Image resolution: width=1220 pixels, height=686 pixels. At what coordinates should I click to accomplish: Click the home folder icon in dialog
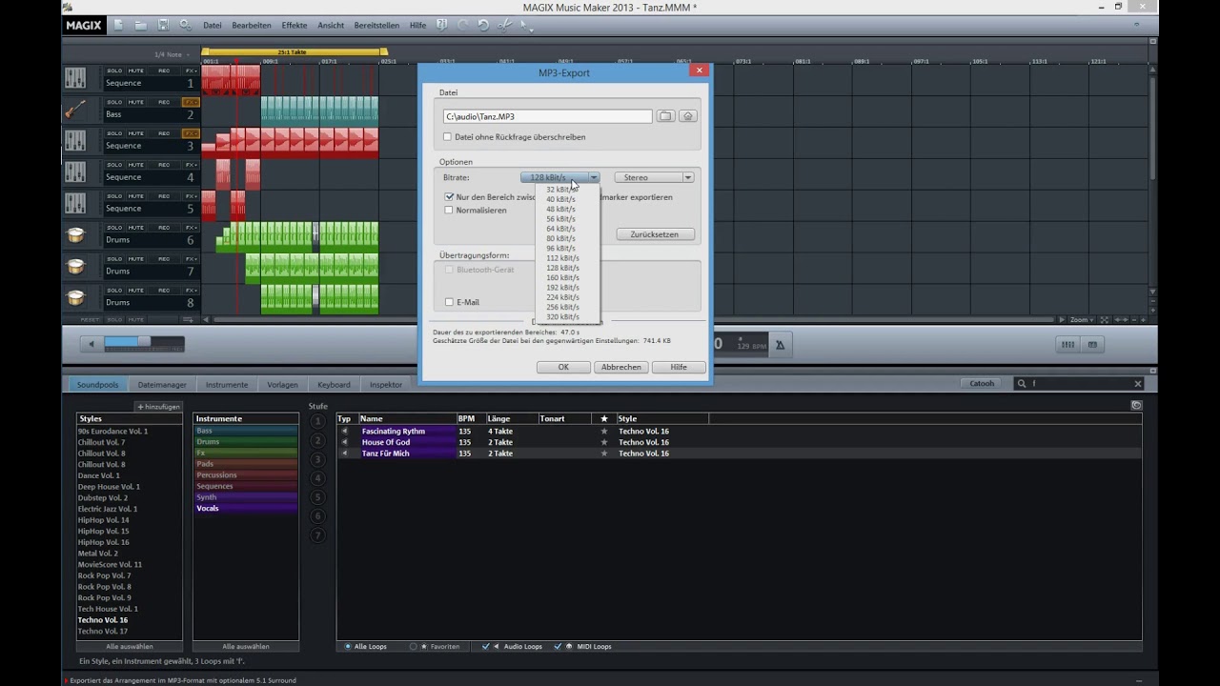pyautogui.click(x=688, y=116)
